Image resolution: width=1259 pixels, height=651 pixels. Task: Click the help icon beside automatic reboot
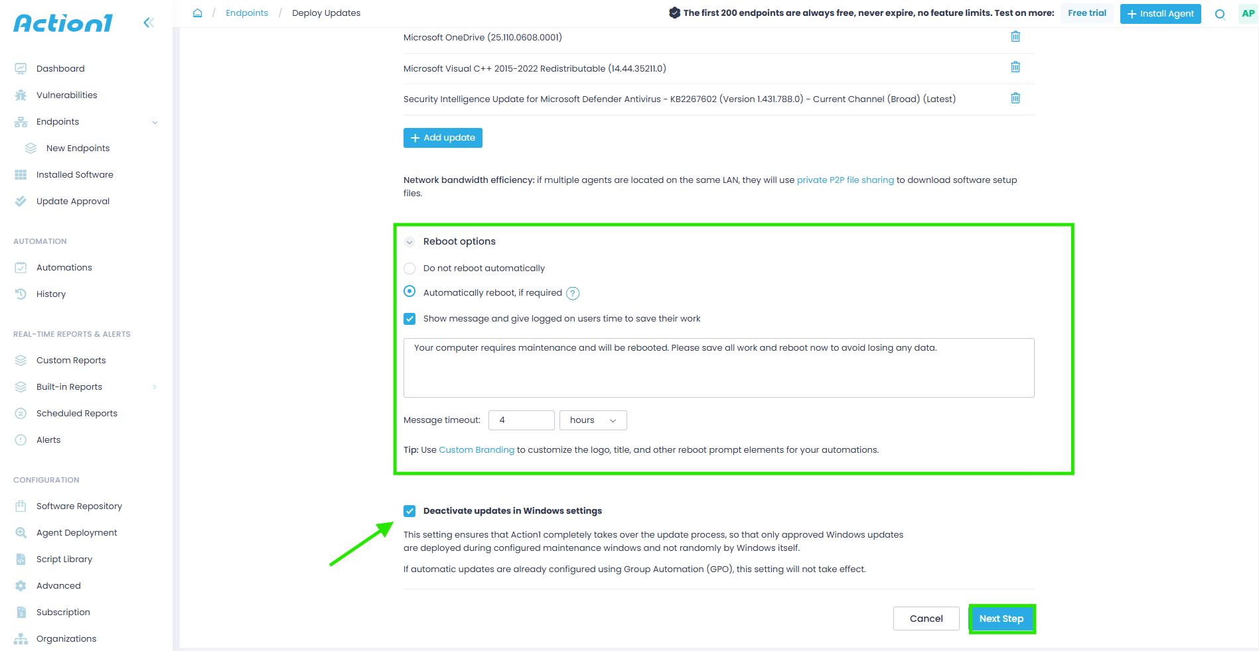tap(573, 293)
